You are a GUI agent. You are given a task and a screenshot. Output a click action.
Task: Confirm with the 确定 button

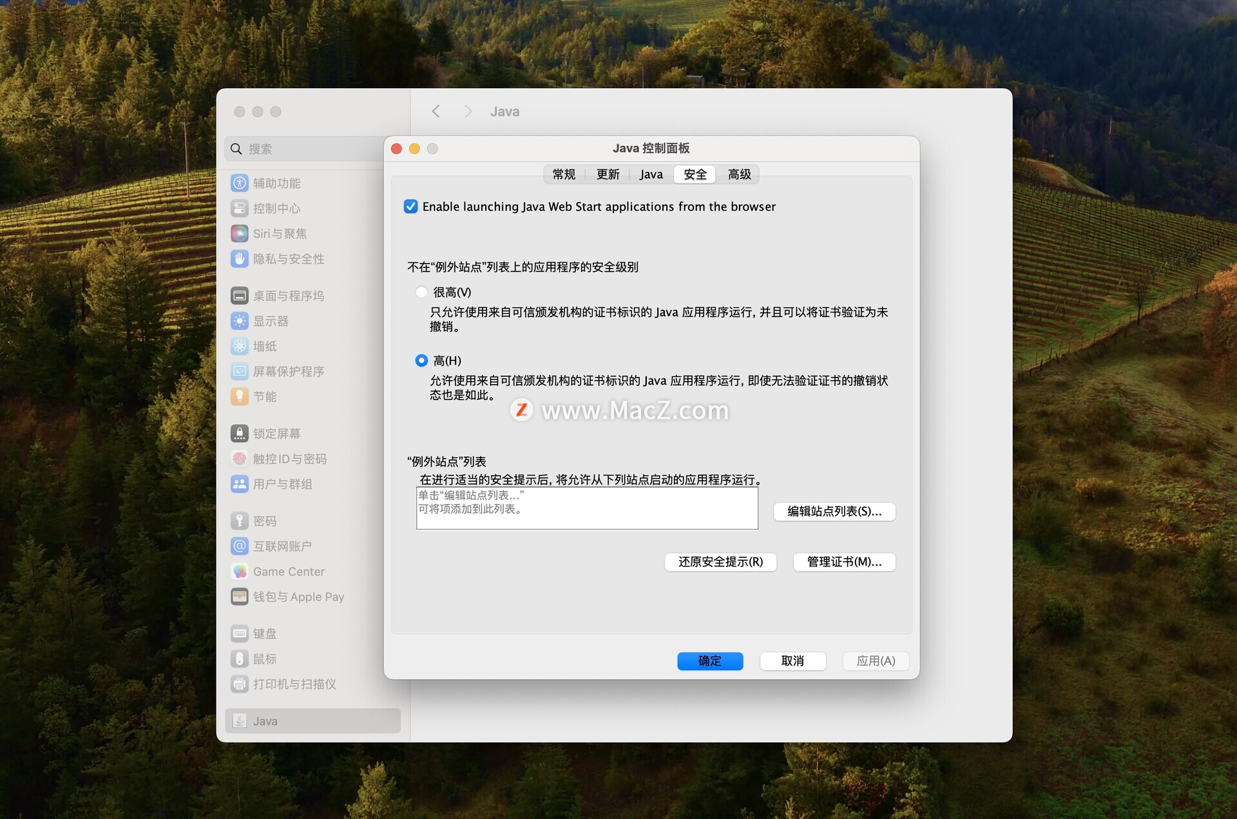710,660
